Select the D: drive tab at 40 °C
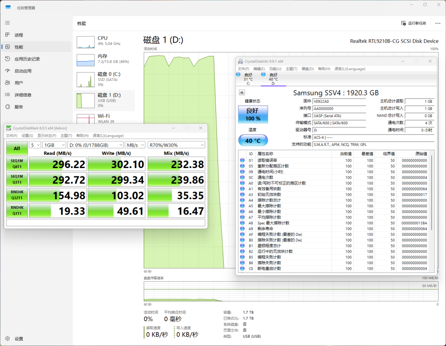The width and height of the screenshot is (446, 346). click(273, 79)
